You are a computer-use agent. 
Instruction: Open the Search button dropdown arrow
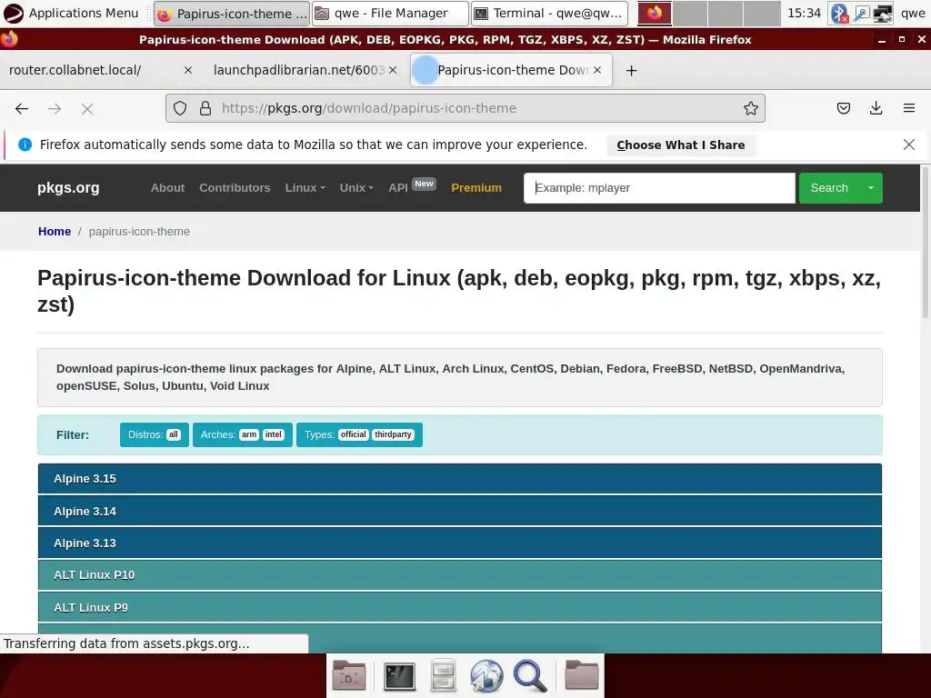pyautogui.click(x=871, y=188)
